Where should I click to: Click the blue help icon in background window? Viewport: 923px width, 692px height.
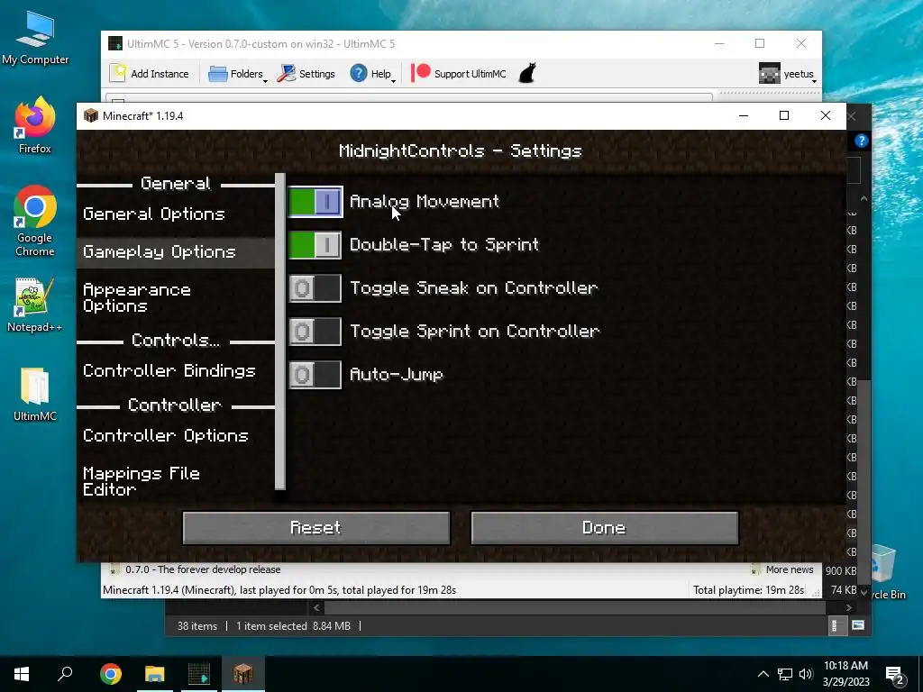point(861,141)
